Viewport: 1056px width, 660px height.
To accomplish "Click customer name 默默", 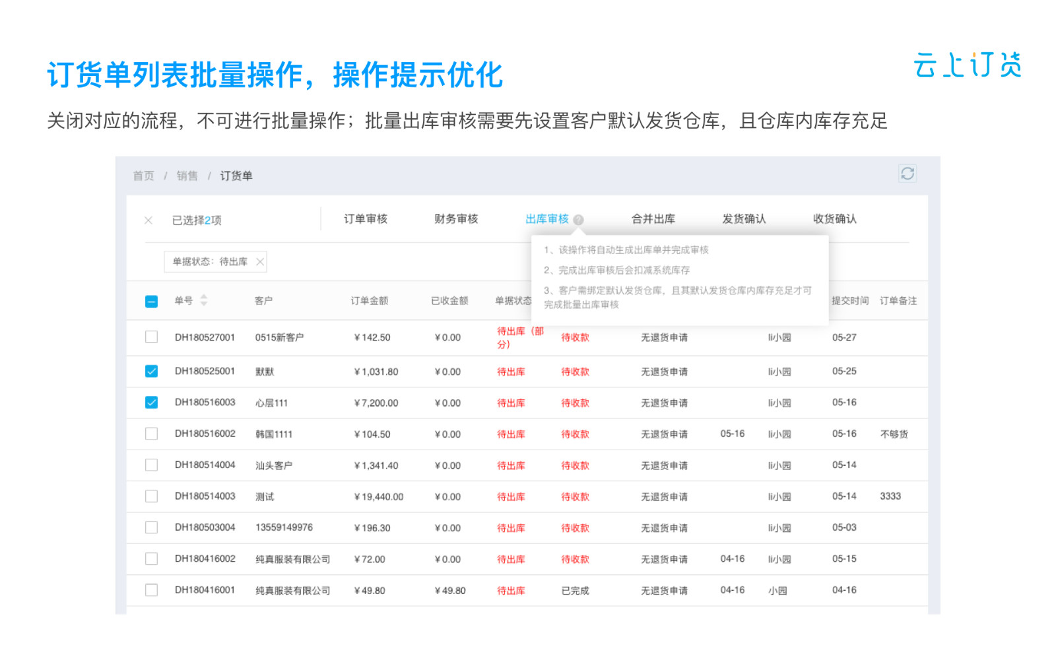I will [265, 372].
